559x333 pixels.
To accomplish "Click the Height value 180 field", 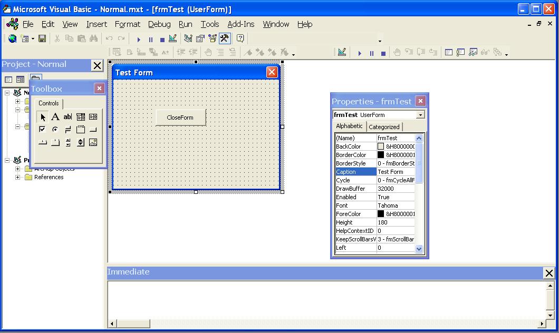I will (396, 222).
